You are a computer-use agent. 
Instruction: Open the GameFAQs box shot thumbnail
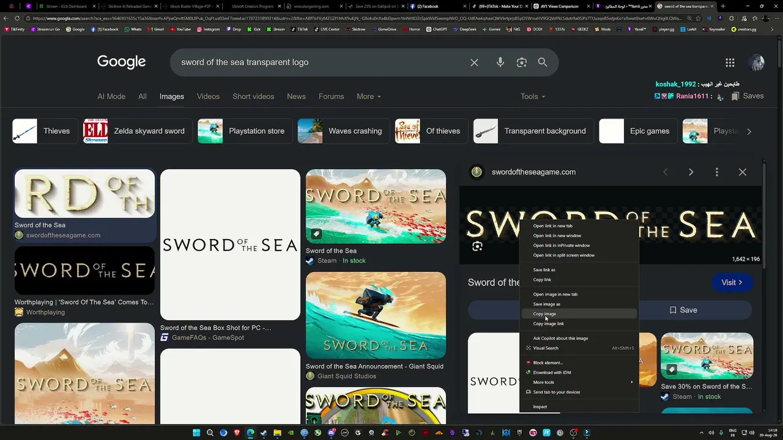point(230,244)
